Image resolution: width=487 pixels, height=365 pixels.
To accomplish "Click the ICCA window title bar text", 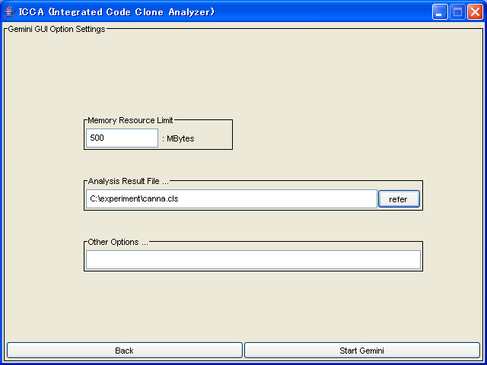I will click(x=116, y=12).
